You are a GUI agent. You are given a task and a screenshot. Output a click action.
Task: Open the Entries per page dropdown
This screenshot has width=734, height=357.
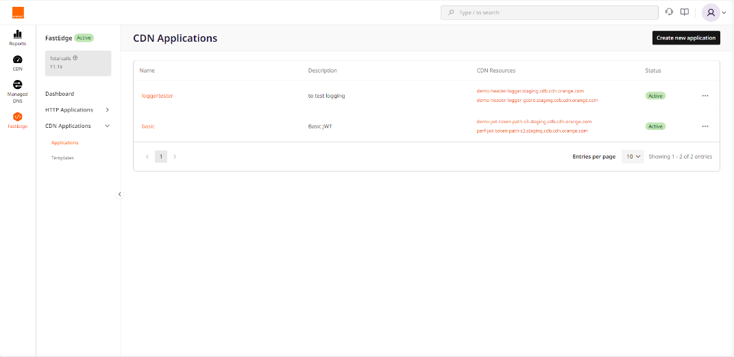tap(633, 157)
